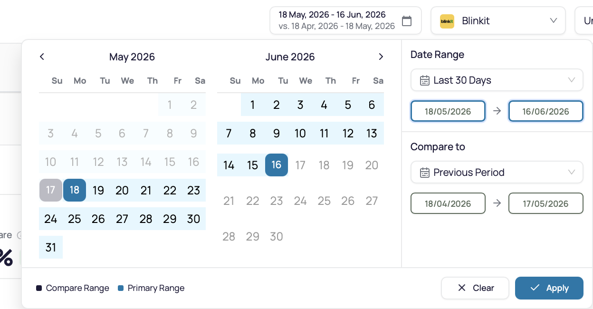Edit start date field 18/05/2026
Screen dimensions: 593x309
click(448, 111)
